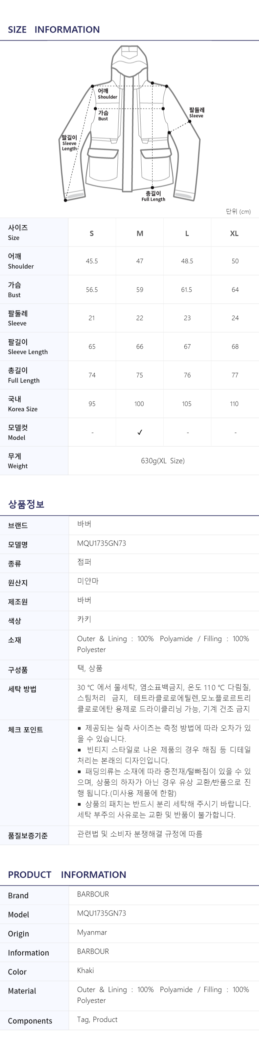Click the 체크 포인트 row label

(x=25, y=730)
